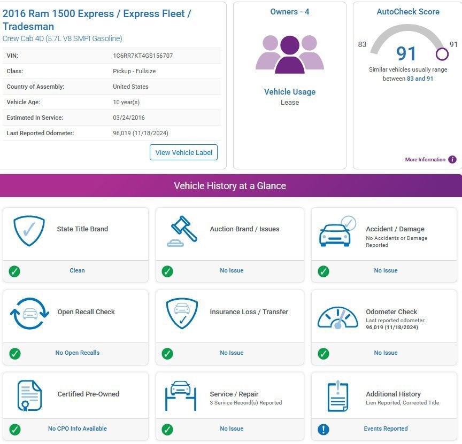This screenshot has width=462, height=444.
Task: Click the Vehicle History at a Glance banner
Action: pyautogui.click(x=231, y=185)
